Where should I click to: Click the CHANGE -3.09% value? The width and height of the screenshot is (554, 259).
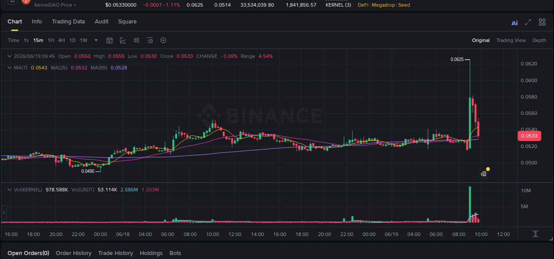(x=229, y=56)
